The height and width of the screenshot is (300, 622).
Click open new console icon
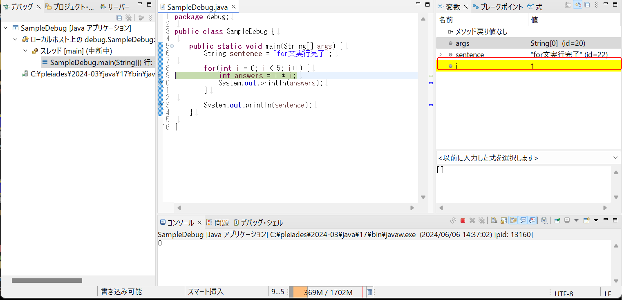tap(586, 220)
